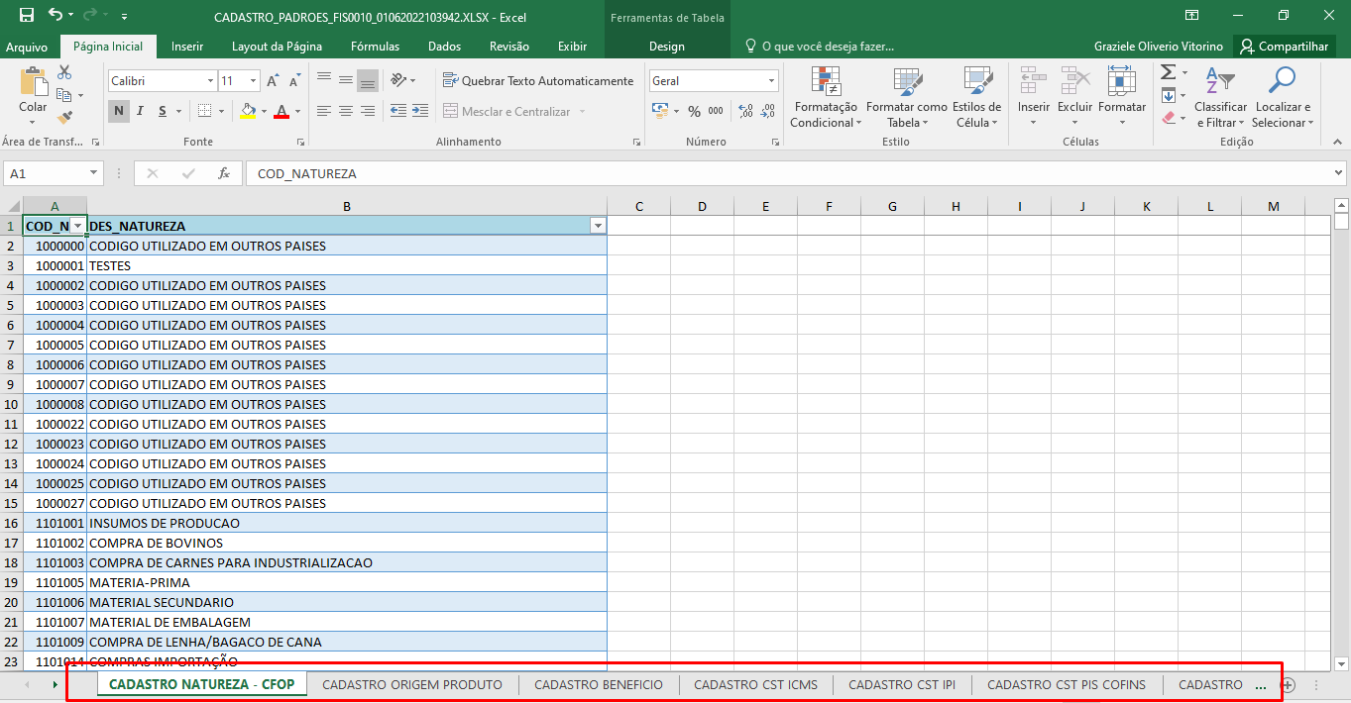Click Compartilhar button
Screen dimensions: 1351x703
(x=1285, y=47)
